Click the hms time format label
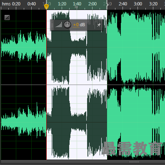 (6, 4)
